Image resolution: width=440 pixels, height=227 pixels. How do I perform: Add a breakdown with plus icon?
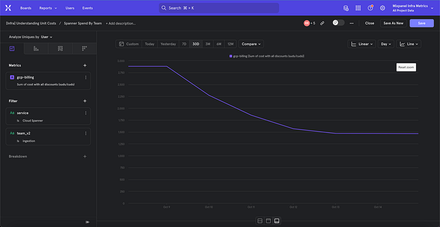(x=85, y=157)
